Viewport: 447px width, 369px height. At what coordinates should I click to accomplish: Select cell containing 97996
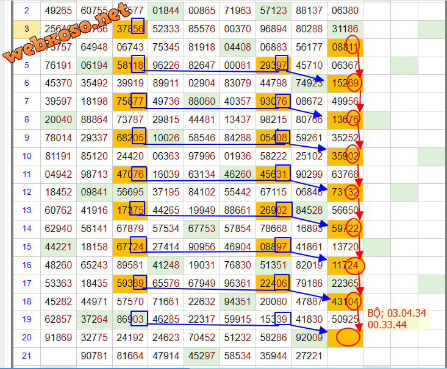202,156
